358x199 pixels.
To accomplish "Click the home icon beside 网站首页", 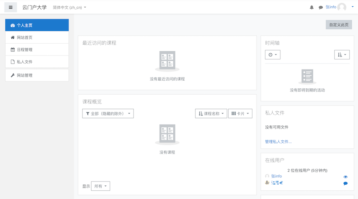I will [13, 37].
